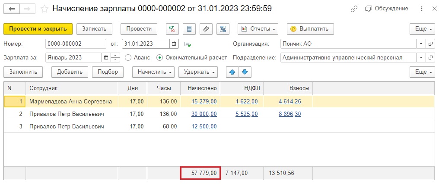Screen dimensions: 439x184
Task: Move selected row up with blue arrow
Action: click(232, 72)
